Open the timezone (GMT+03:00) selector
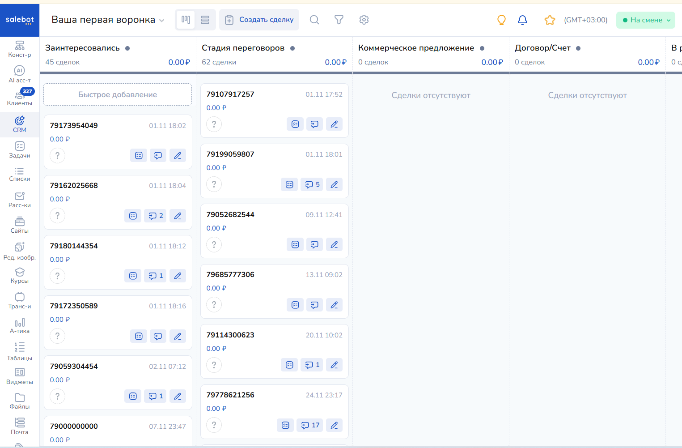The height and width of the screenshot is (448, 682). tap(585, 20)
